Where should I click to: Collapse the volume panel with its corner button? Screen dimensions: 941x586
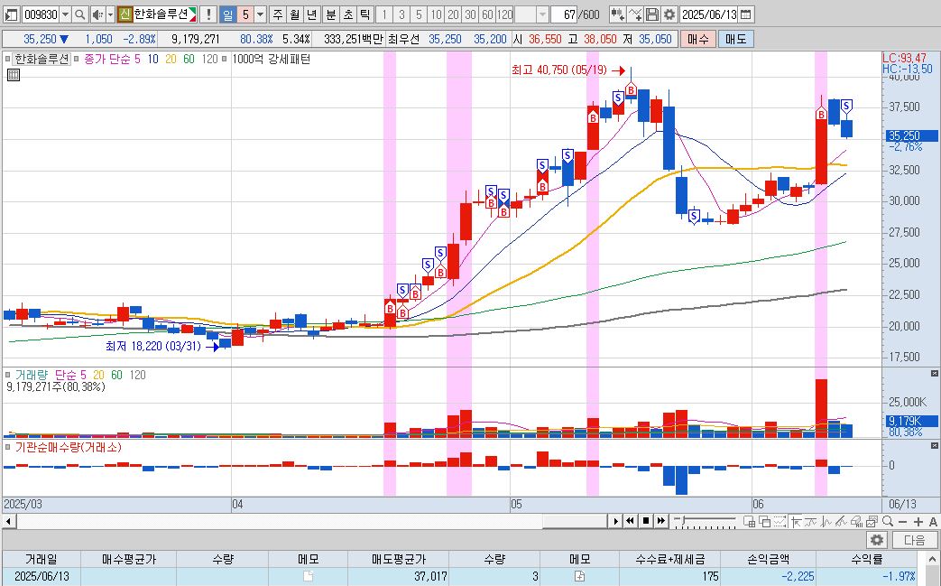pos(935,374)
